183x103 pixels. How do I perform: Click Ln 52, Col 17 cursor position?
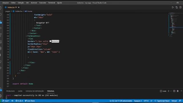(121, 101)
